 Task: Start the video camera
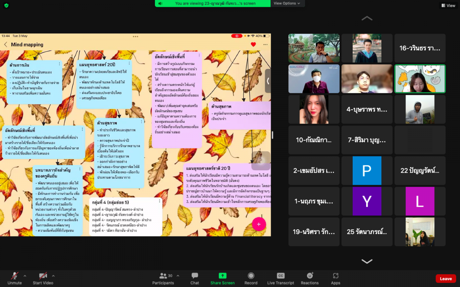click(x=43, y=278)
